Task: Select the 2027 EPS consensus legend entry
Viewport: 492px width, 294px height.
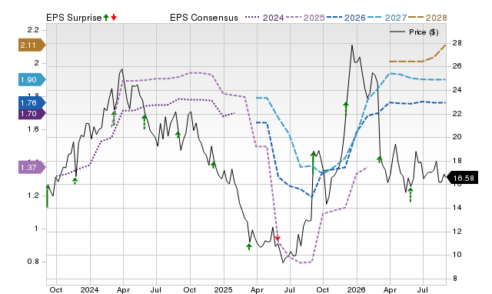Action: point(387,18)
